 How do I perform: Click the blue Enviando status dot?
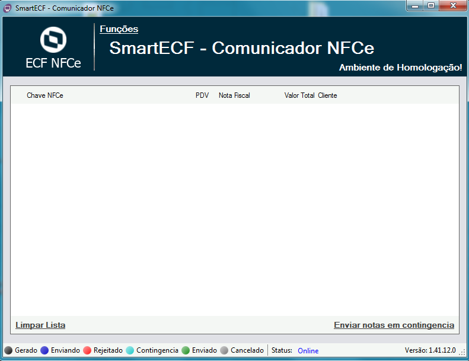pos(44,350)
